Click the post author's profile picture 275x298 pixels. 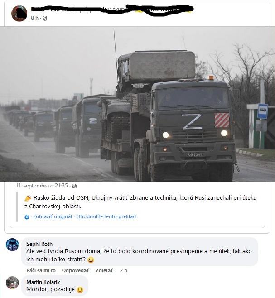(19, 13)
